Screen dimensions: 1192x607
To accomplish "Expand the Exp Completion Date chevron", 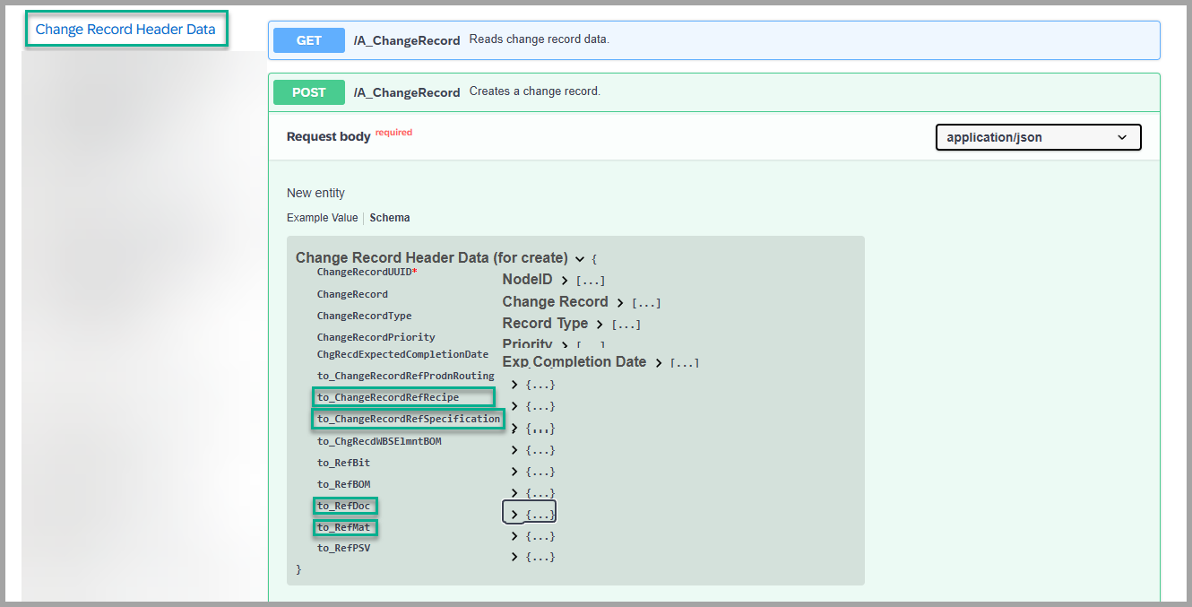I will tap(659, 363).
